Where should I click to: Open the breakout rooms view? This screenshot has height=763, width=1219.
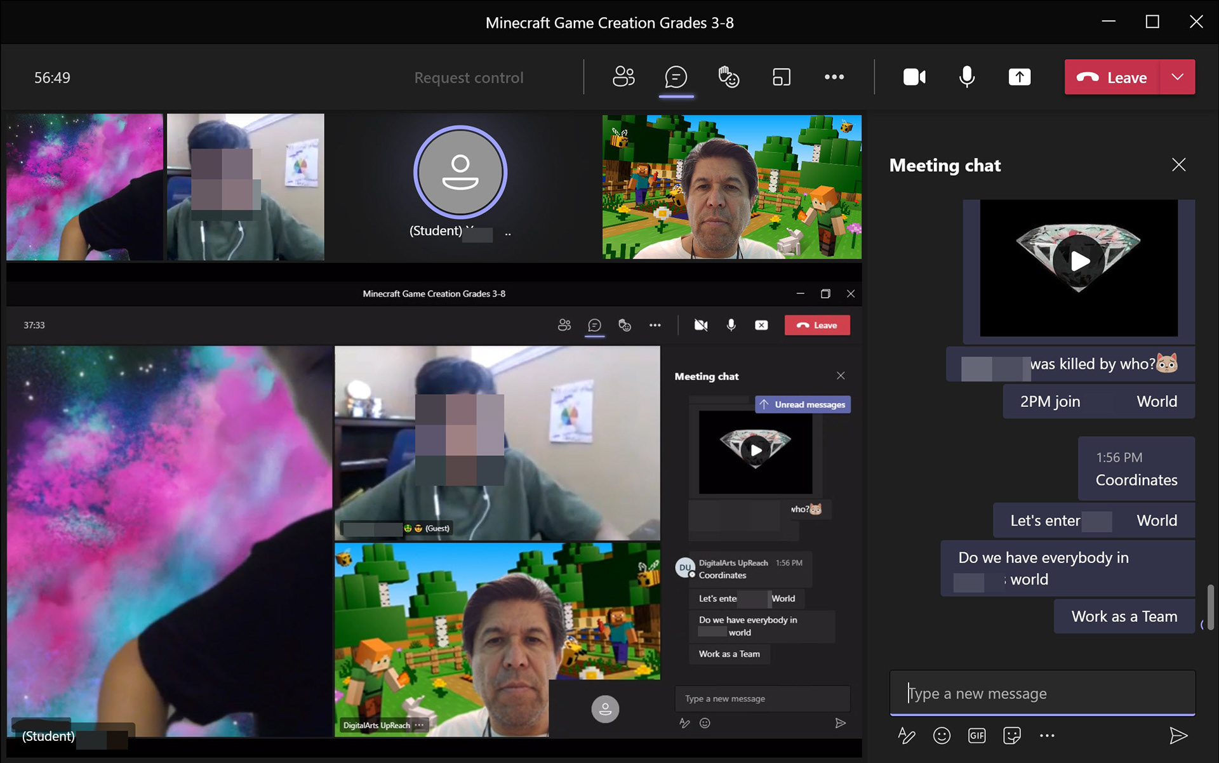tap(781, 77)
